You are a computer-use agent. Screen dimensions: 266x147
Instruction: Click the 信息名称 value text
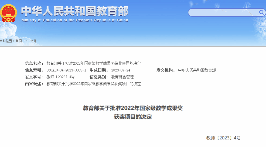point(94,63)
